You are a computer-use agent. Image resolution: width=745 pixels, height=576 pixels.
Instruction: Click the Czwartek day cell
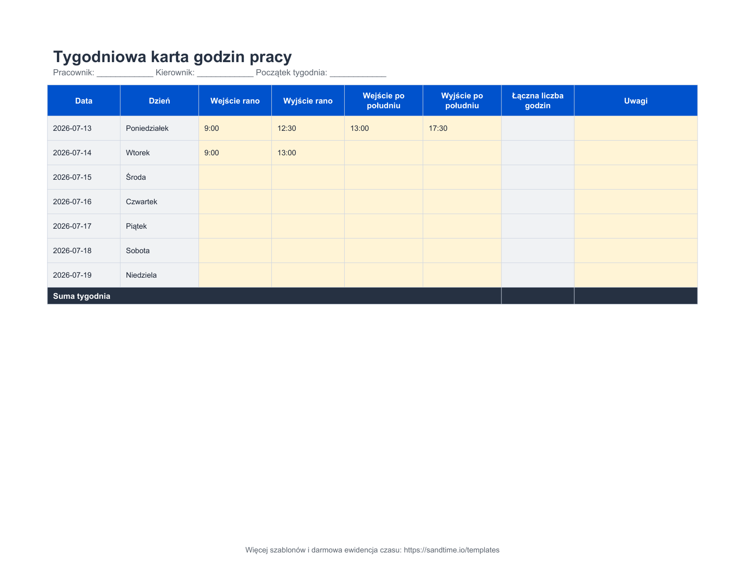point(159,202)
